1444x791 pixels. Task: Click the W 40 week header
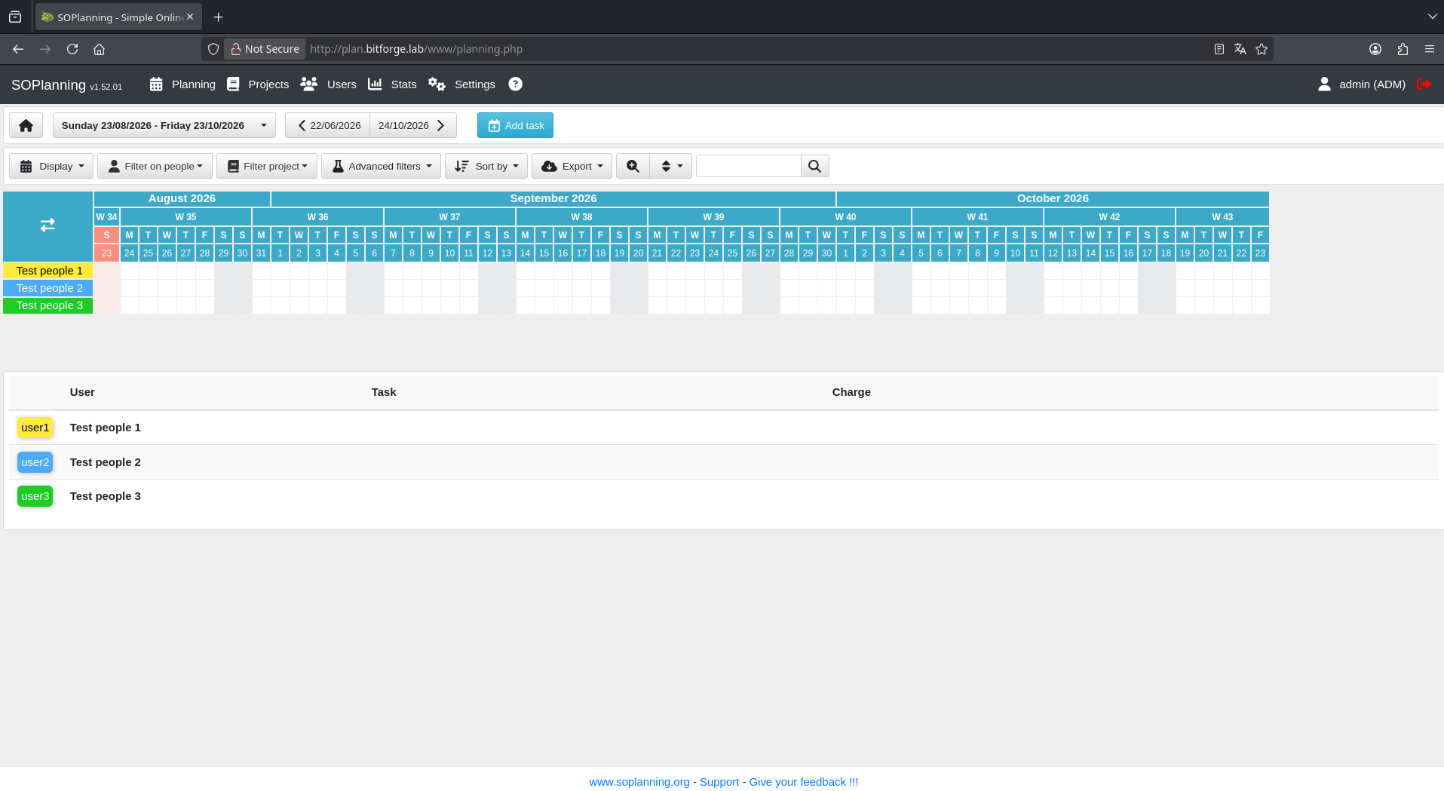845,216
